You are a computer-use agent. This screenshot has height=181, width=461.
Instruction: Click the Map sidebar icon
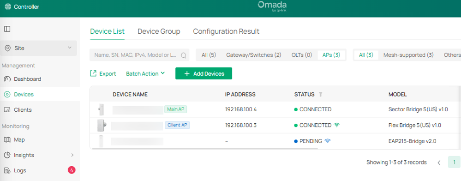[7, 140]
